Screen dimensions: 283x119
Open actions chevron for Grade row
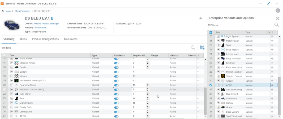point(198,67)
